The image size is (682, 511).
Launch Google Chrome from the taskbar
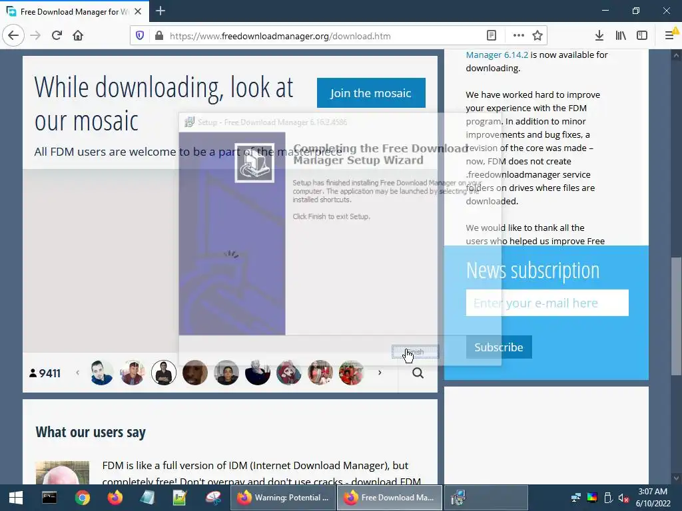pyautogui.click(x=82, y=498)
